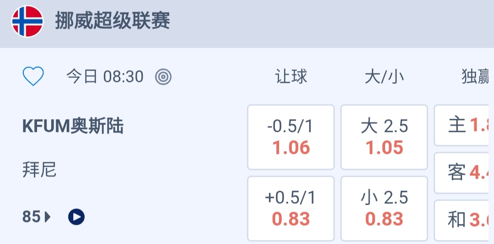Choose the 主 home win odds
Image resolution: width=494 pixels, height=244 pixels.
(x=464, y=125)
